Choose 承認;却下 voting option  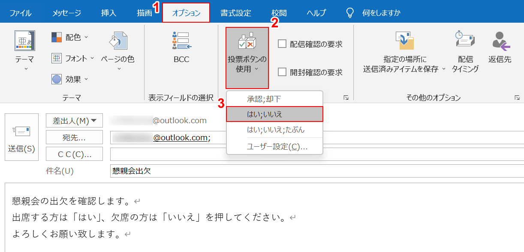pyautogui.click(x=274, y=99)
